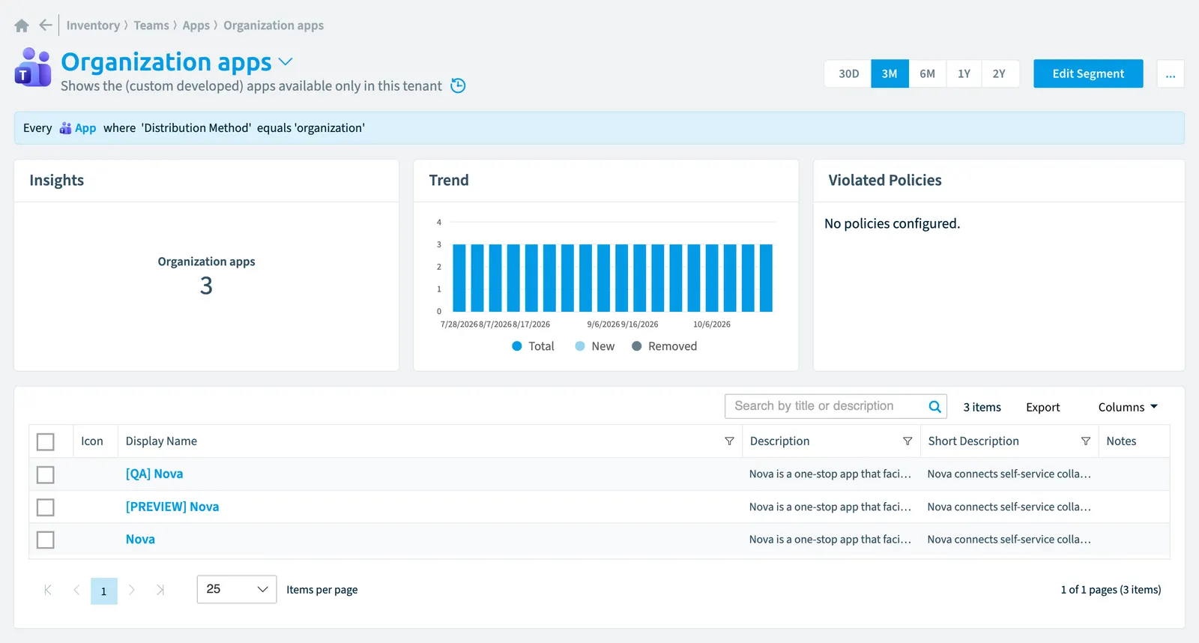Open the [PREVIEW] Nova app link
1199x643 pixels.
point(172,507)
